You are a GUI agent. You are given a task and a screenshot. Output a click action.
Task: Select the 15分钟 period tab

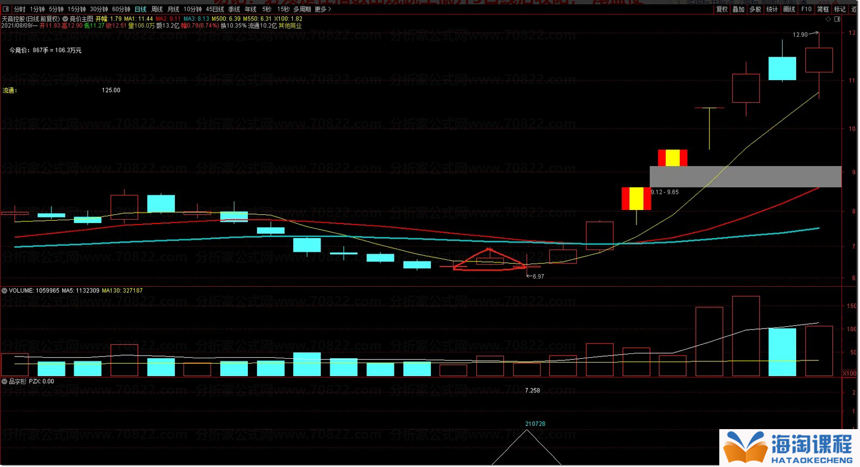tap(77, 9)
